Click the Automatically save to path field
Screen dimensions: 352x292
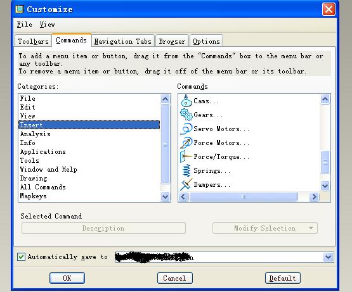pos(219,257)
